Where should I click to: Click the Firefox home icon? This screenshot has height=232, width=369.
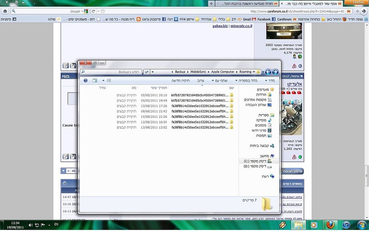click(5, 11)
